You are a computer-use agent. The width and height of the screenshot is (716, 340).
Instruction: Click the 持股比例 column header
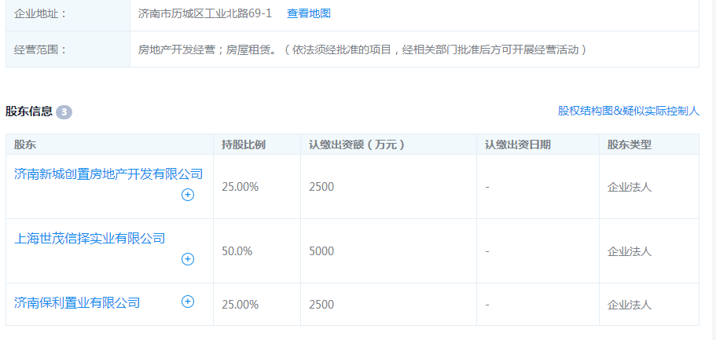click(x=244, y=144)
